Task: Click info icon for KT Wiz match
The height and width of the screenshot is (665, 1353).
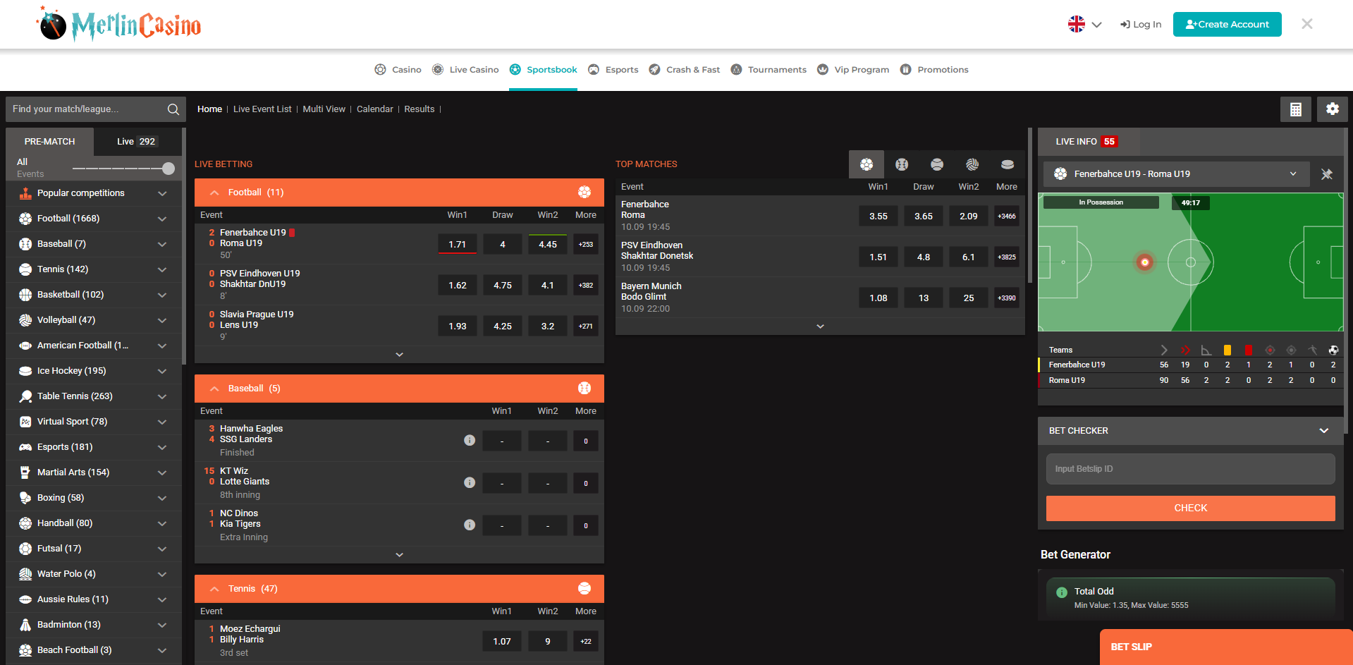Action: point(470,482)
